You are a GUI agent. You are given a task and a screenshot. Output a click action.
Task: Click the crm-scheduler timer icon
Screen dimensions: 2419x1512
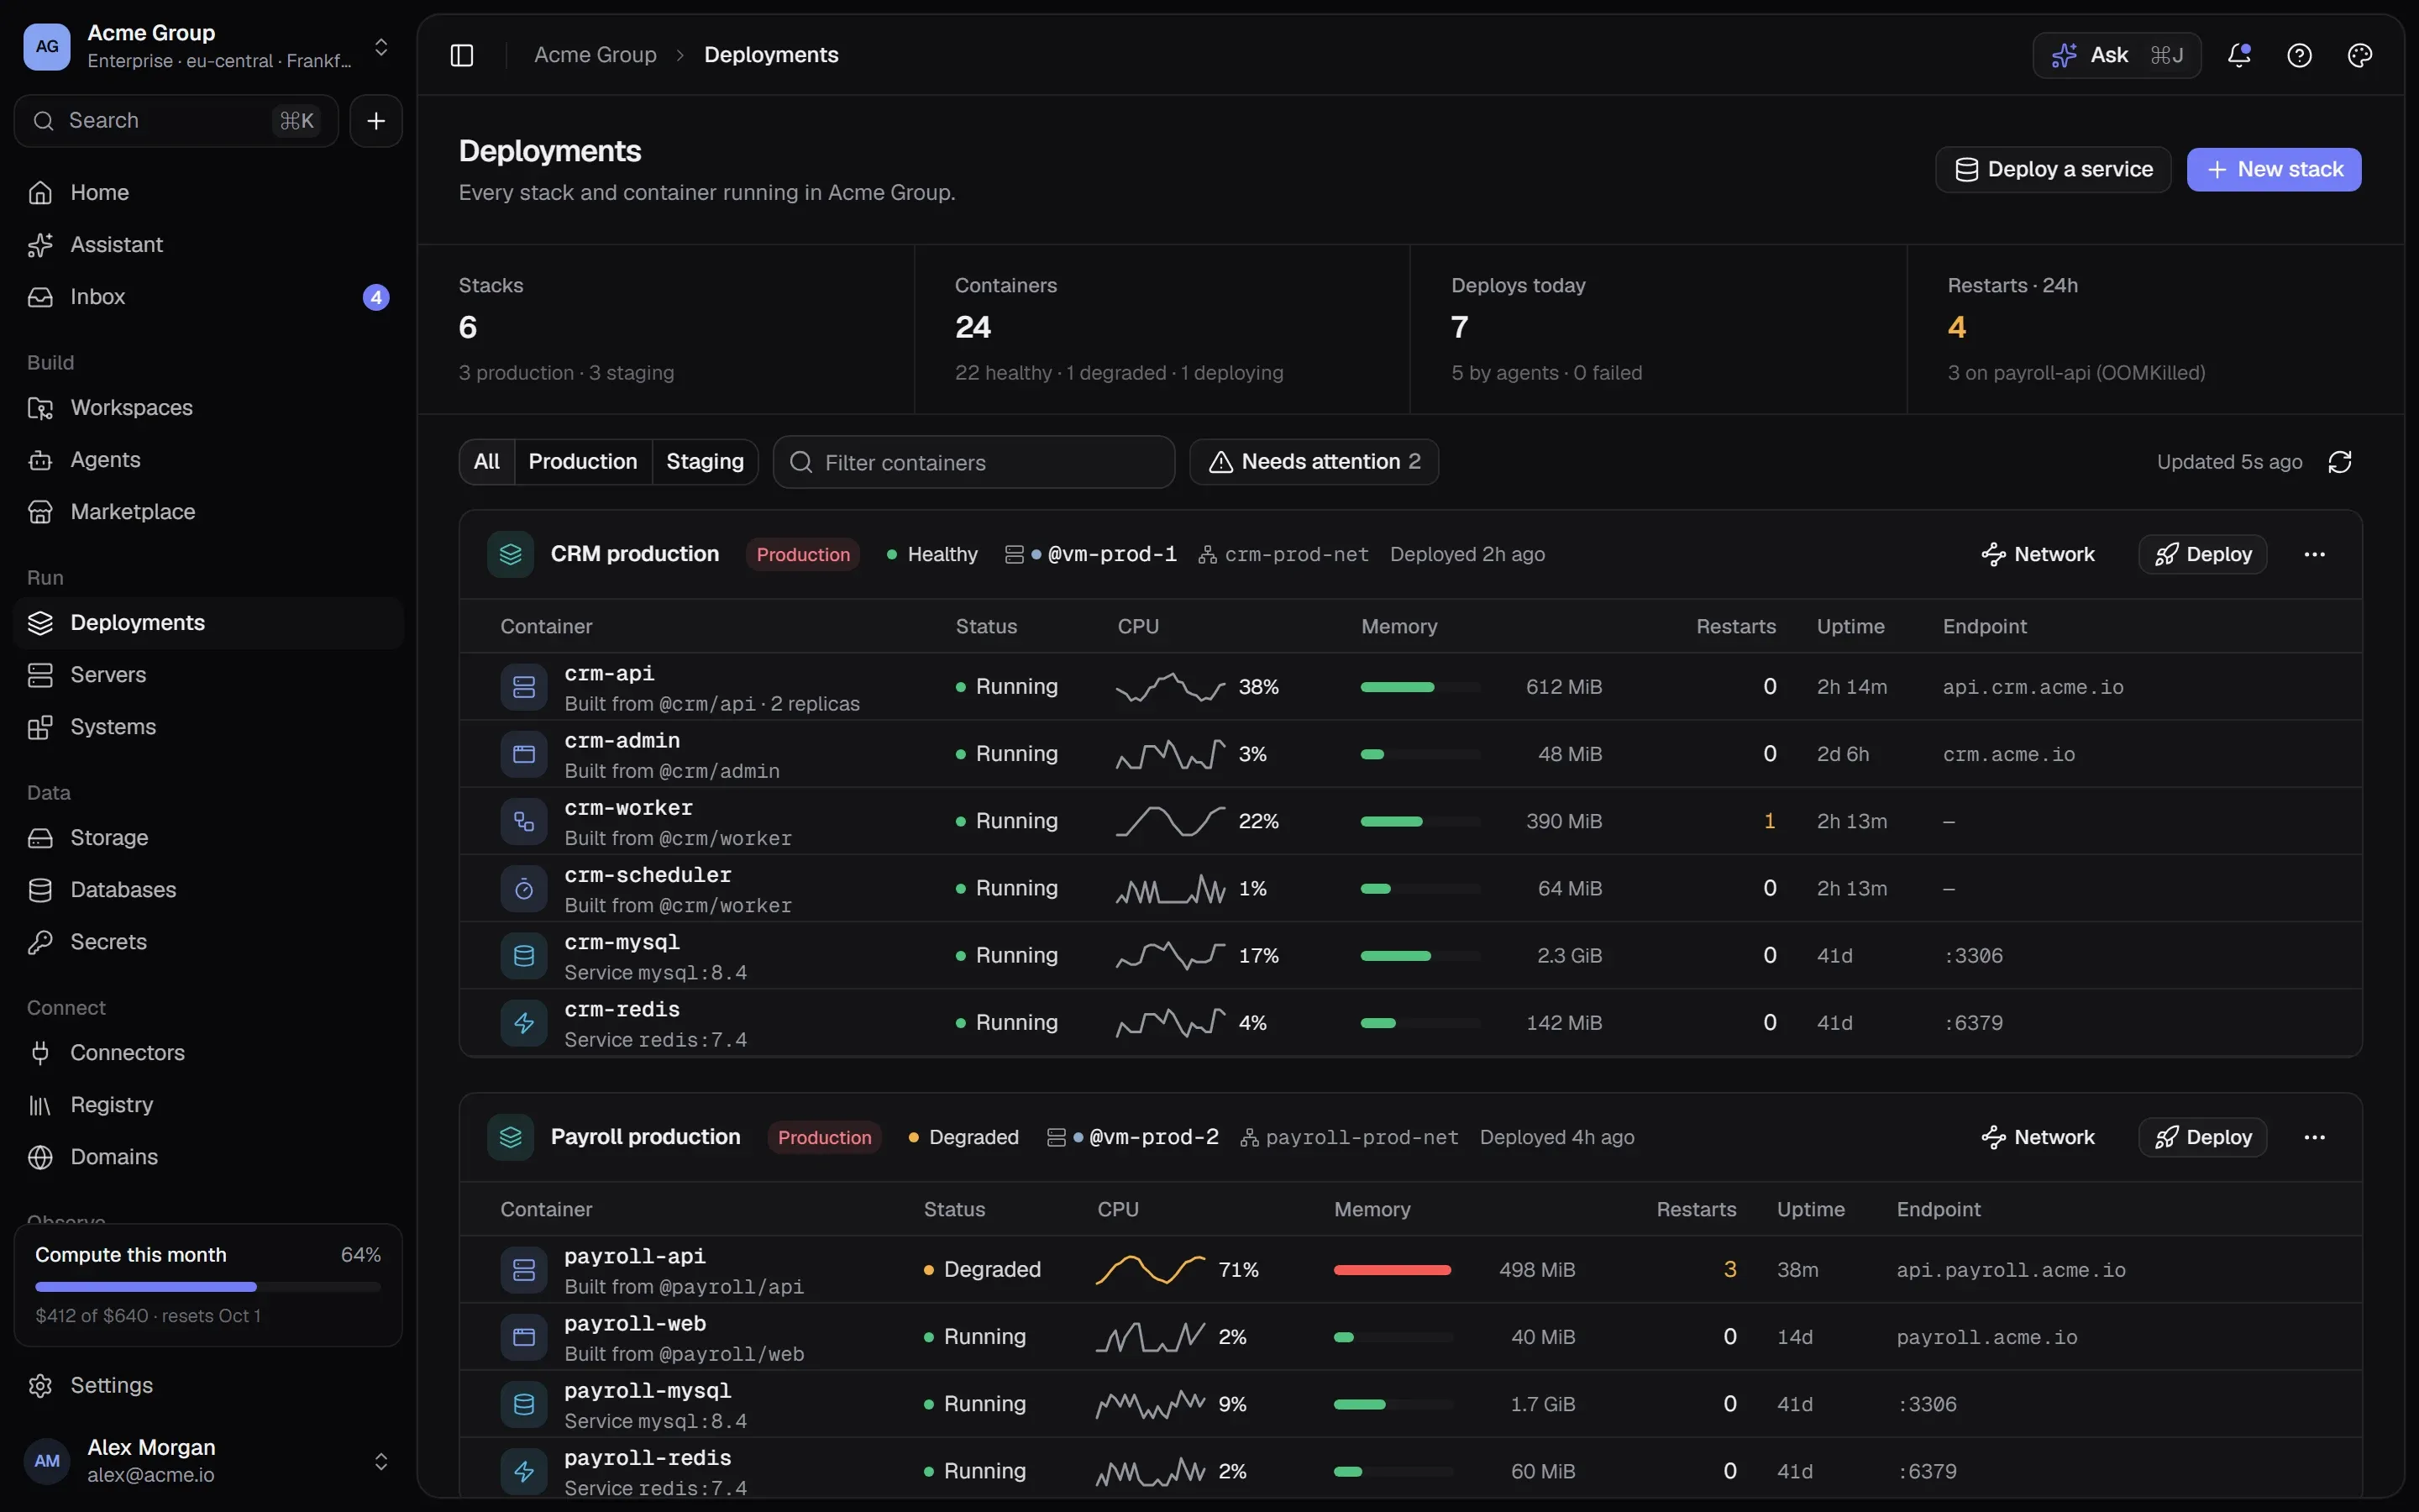pos(524,889)
